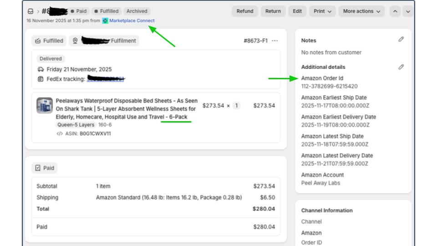Click the ASIN code bracket icon
The width and height of the screenshot is (437, 246).
59,133
